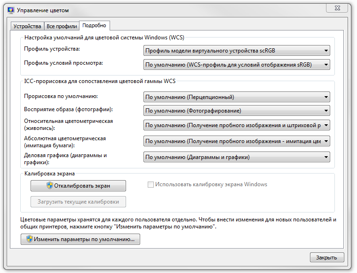Click the Закрыть button
Viewport: 357px width, 273px height.
tap(327, 258)
